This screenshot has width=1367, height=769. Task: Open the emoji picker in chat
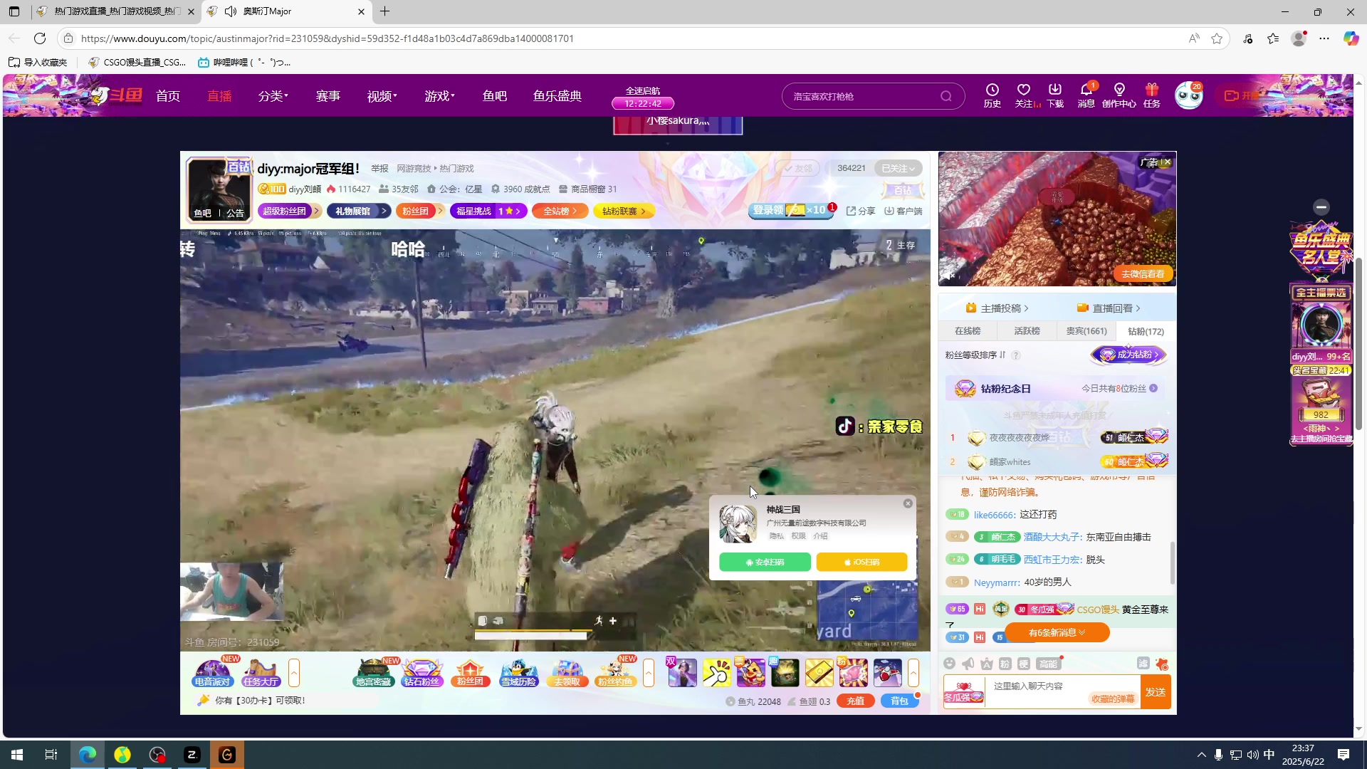click(949, 664)
